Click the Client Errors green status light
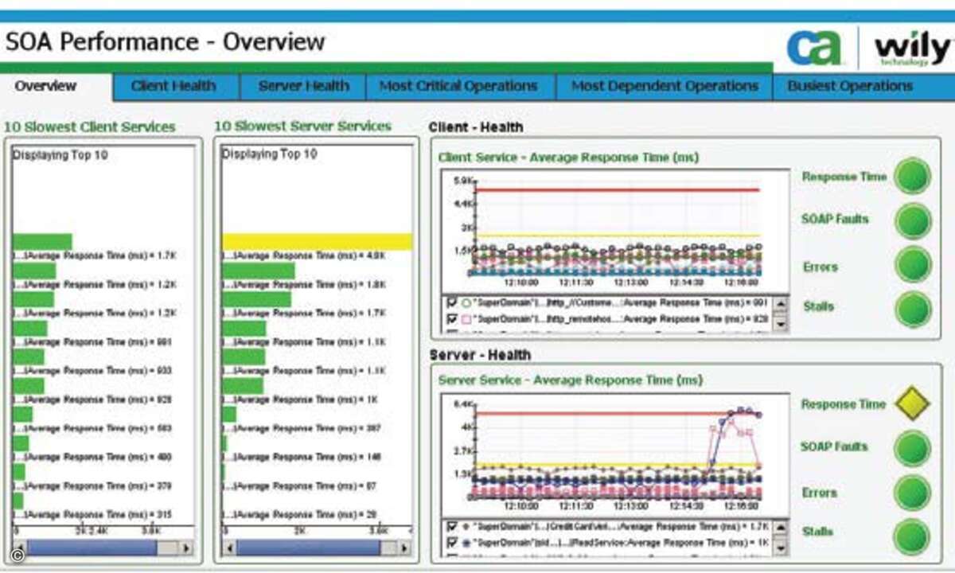This screenshot has width=955, height=573. tap(912, 265)
